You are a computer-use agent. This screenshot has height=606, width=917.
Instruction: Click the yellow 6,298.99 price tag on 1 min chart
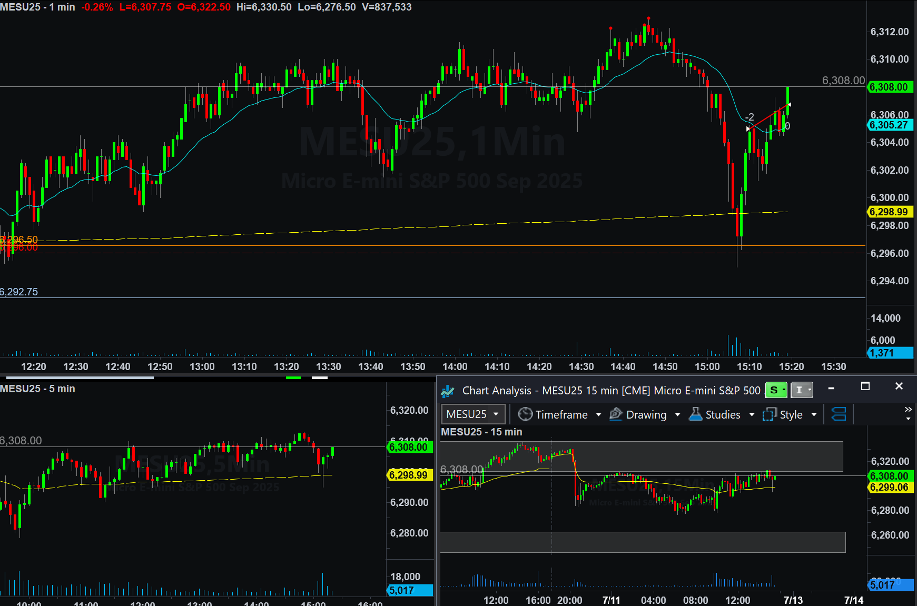[x=890, y=212]
